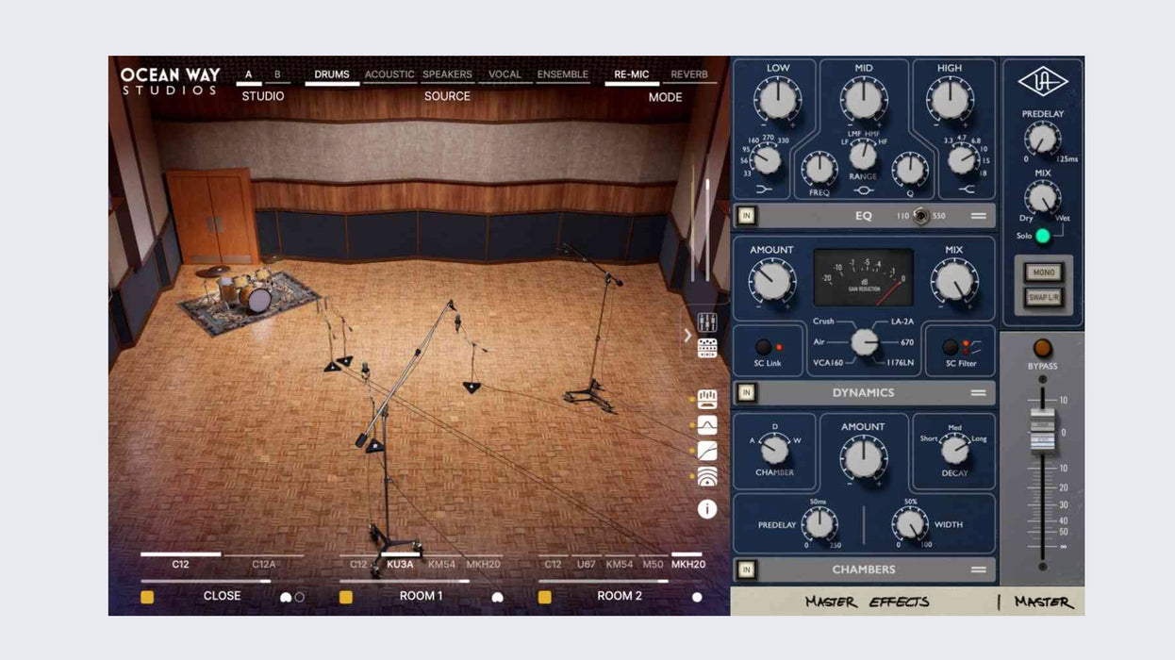
Task: Select the radiating waves distance icon
Action: coord(707,477)
